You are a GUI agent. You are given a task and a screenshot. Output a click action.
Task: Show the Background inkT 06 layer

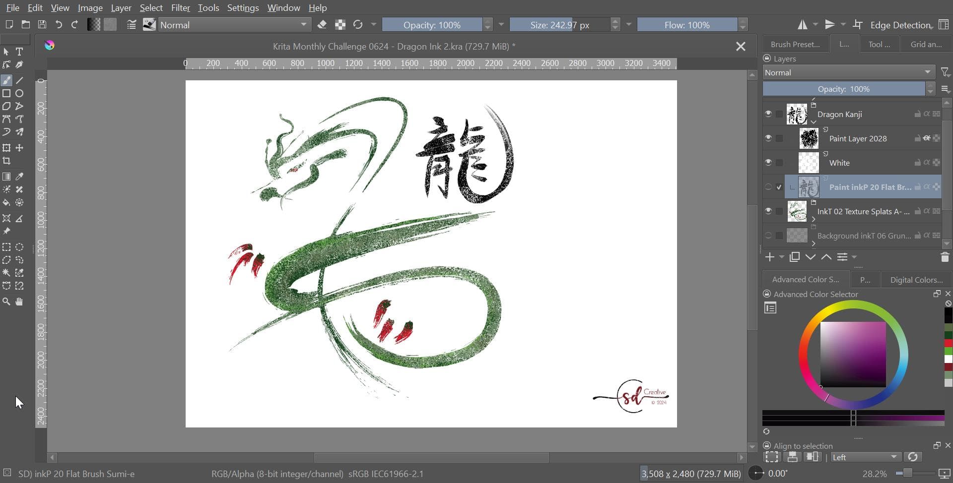(768, 236)
